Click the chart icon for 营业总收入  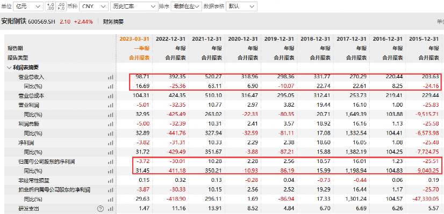coord(110,77)
